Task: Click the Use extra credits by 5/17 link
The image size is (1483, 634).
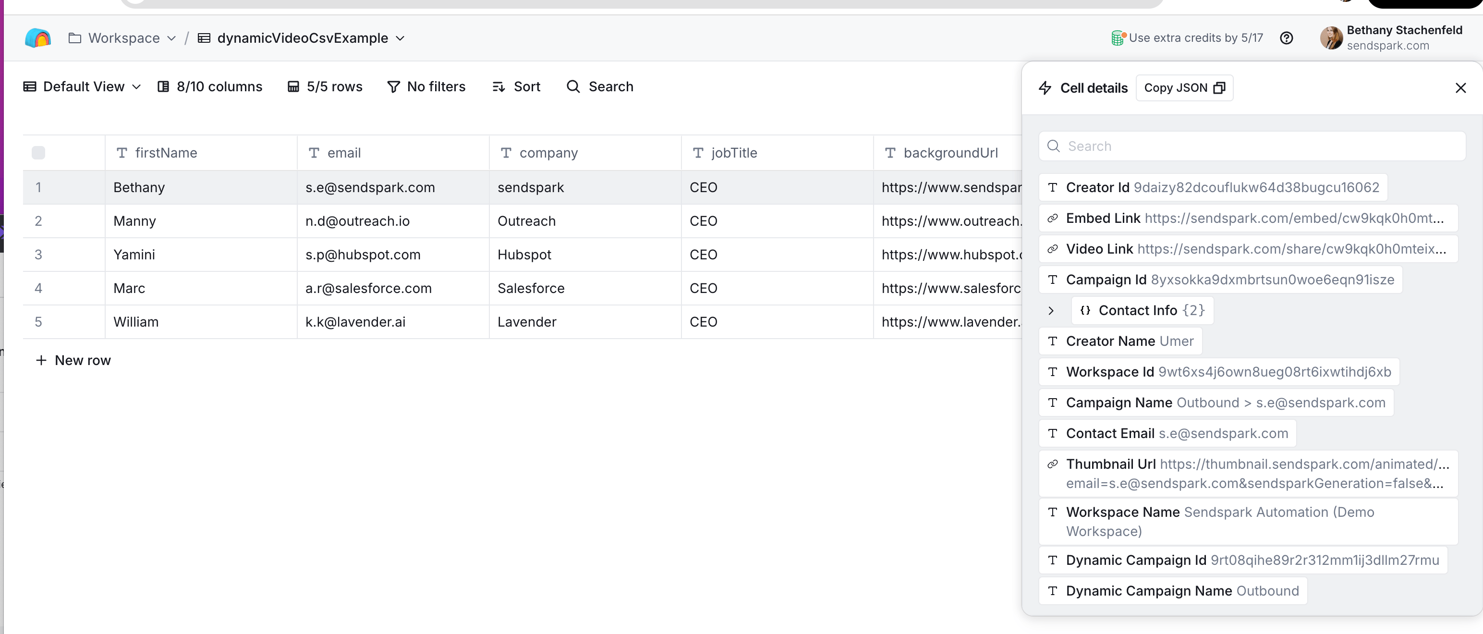Action: point(1196,38)
